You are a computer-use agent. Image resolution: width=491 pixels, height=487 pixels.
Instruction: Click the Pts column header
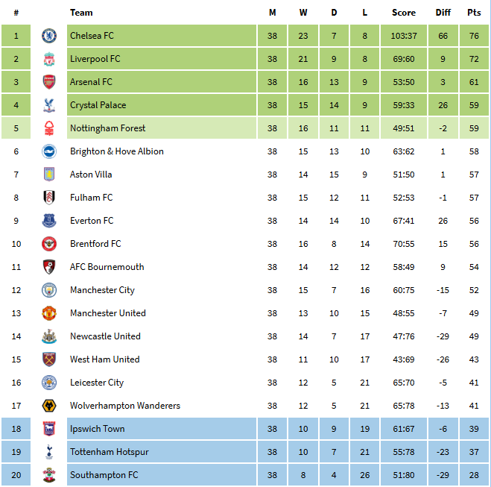[x=474, y=13]
